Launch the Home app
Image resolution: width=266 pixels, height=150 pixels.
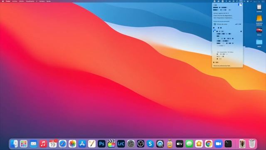point(199,144)
